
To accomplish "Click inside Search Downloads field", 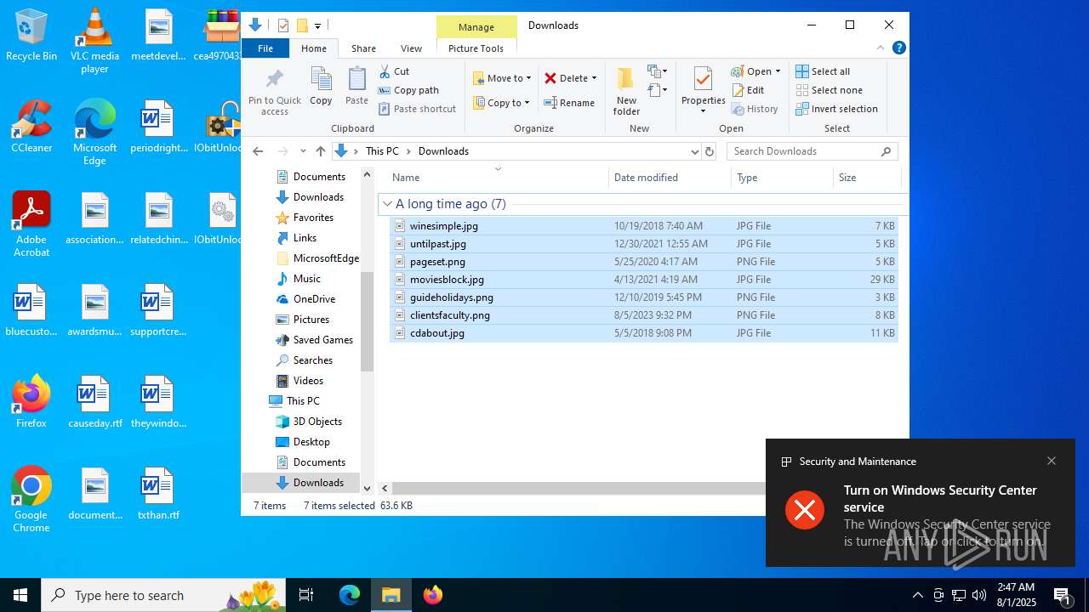I will point(802,151).
